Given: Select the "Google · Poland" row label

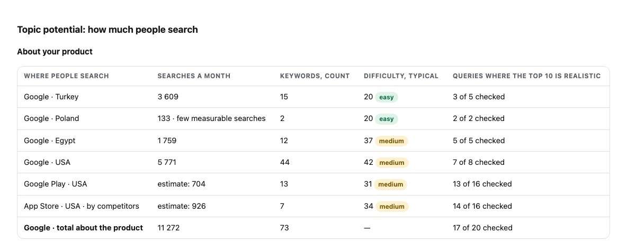Looking at the screenshot, I should point(51,118).
